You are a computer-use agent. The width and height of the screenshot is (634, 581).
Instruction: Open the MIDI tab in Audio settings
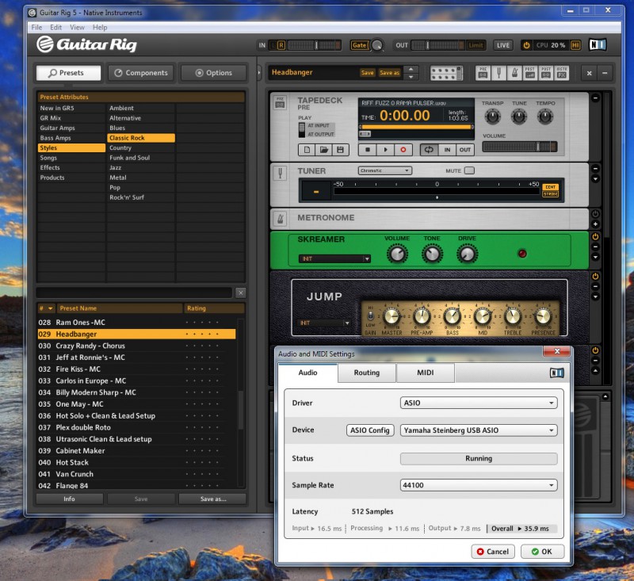click(426, 373)
